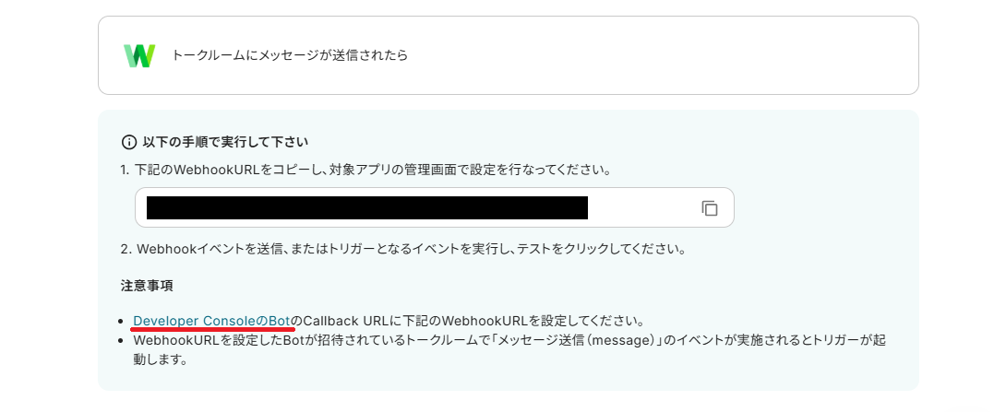Image resolution: width=1006 pixels, height=412 pixels.
Task: Click inside the Webhook URL field
Action: click(435, 207)
